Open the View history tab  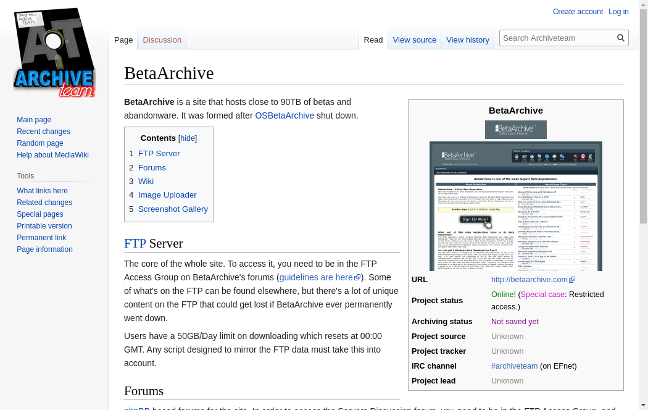[467, 40]
